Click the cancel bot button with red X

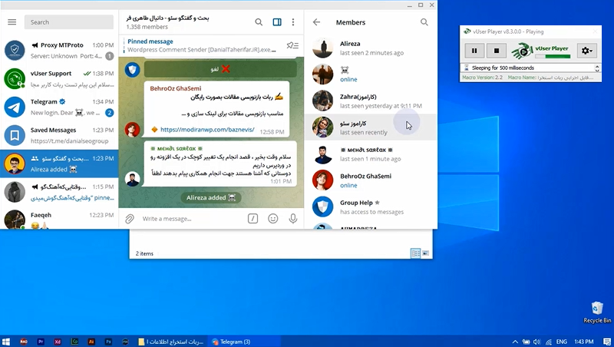[220, 69]
